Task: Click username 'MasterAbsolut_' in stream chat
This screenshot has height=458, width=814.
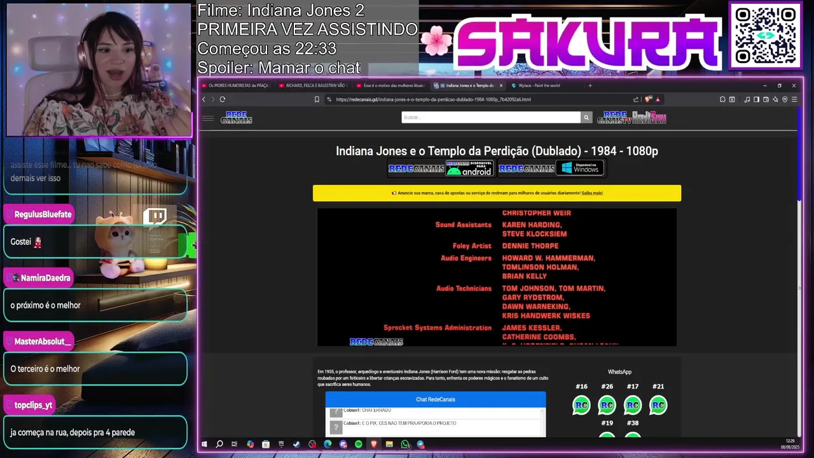Action: (43, 342)
